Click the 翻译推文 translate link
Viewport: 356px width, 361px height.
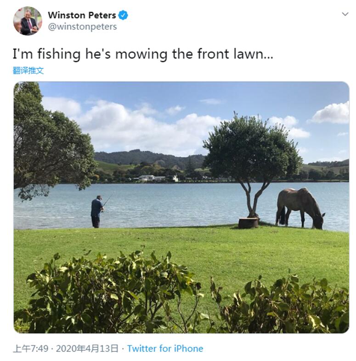point(28,70)
